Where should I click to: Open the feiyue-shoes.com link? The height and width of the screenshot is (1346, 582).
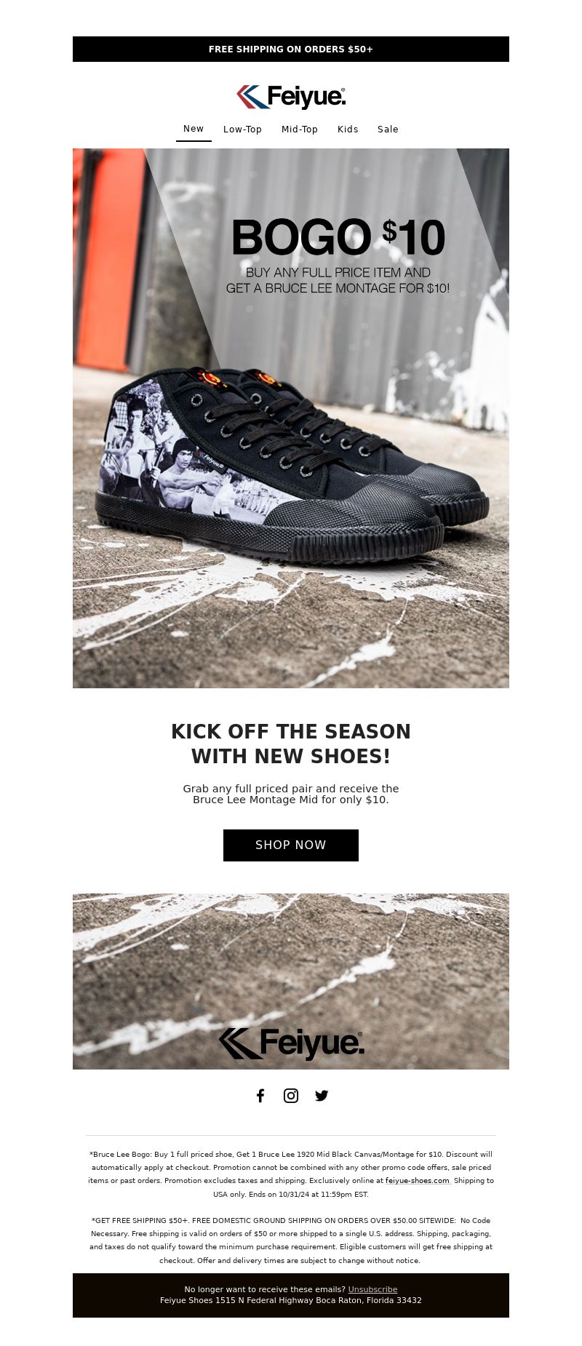coord(418,1181)
